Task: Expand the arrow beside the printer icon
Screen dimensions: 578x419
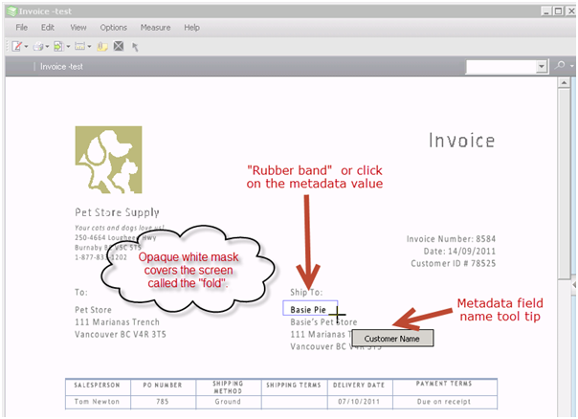Action: pyautogui.click(x=47, y=47)
